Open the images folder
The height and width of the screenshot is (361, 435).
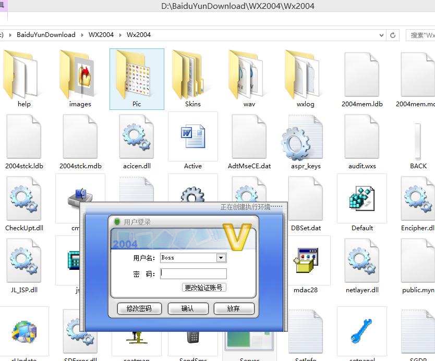click(x=80, y=77)
